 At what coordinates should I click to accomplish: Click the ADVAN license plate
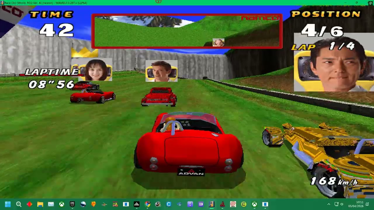point(191,172)
